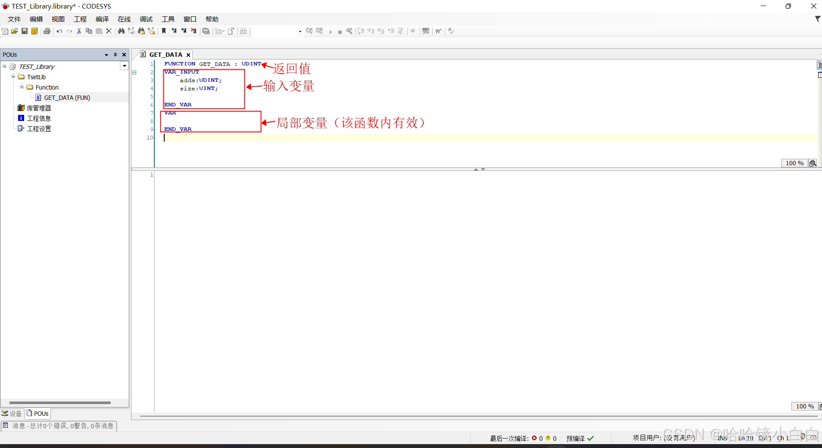
Task: Open the TEST_Library dropdown arrow
Action: (124, 65)
